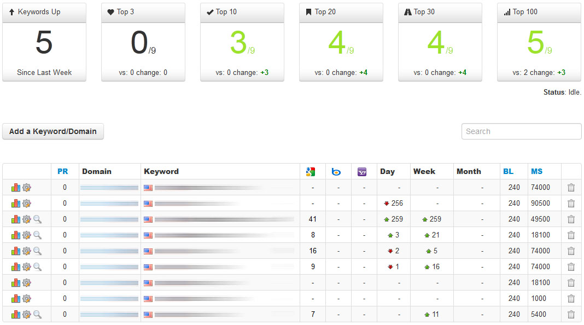Click settings gear in the MS 49500 row
The height and width of the screenshot is (325, 584).
26,219
